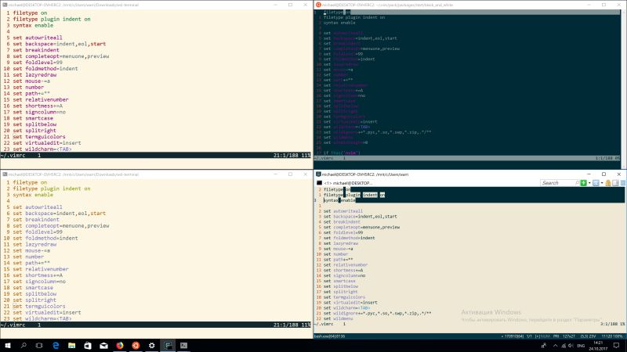Click 'set splitright' in lower-left vim window
The height and width of the screenshot is (352, 627).
[34, 300]
